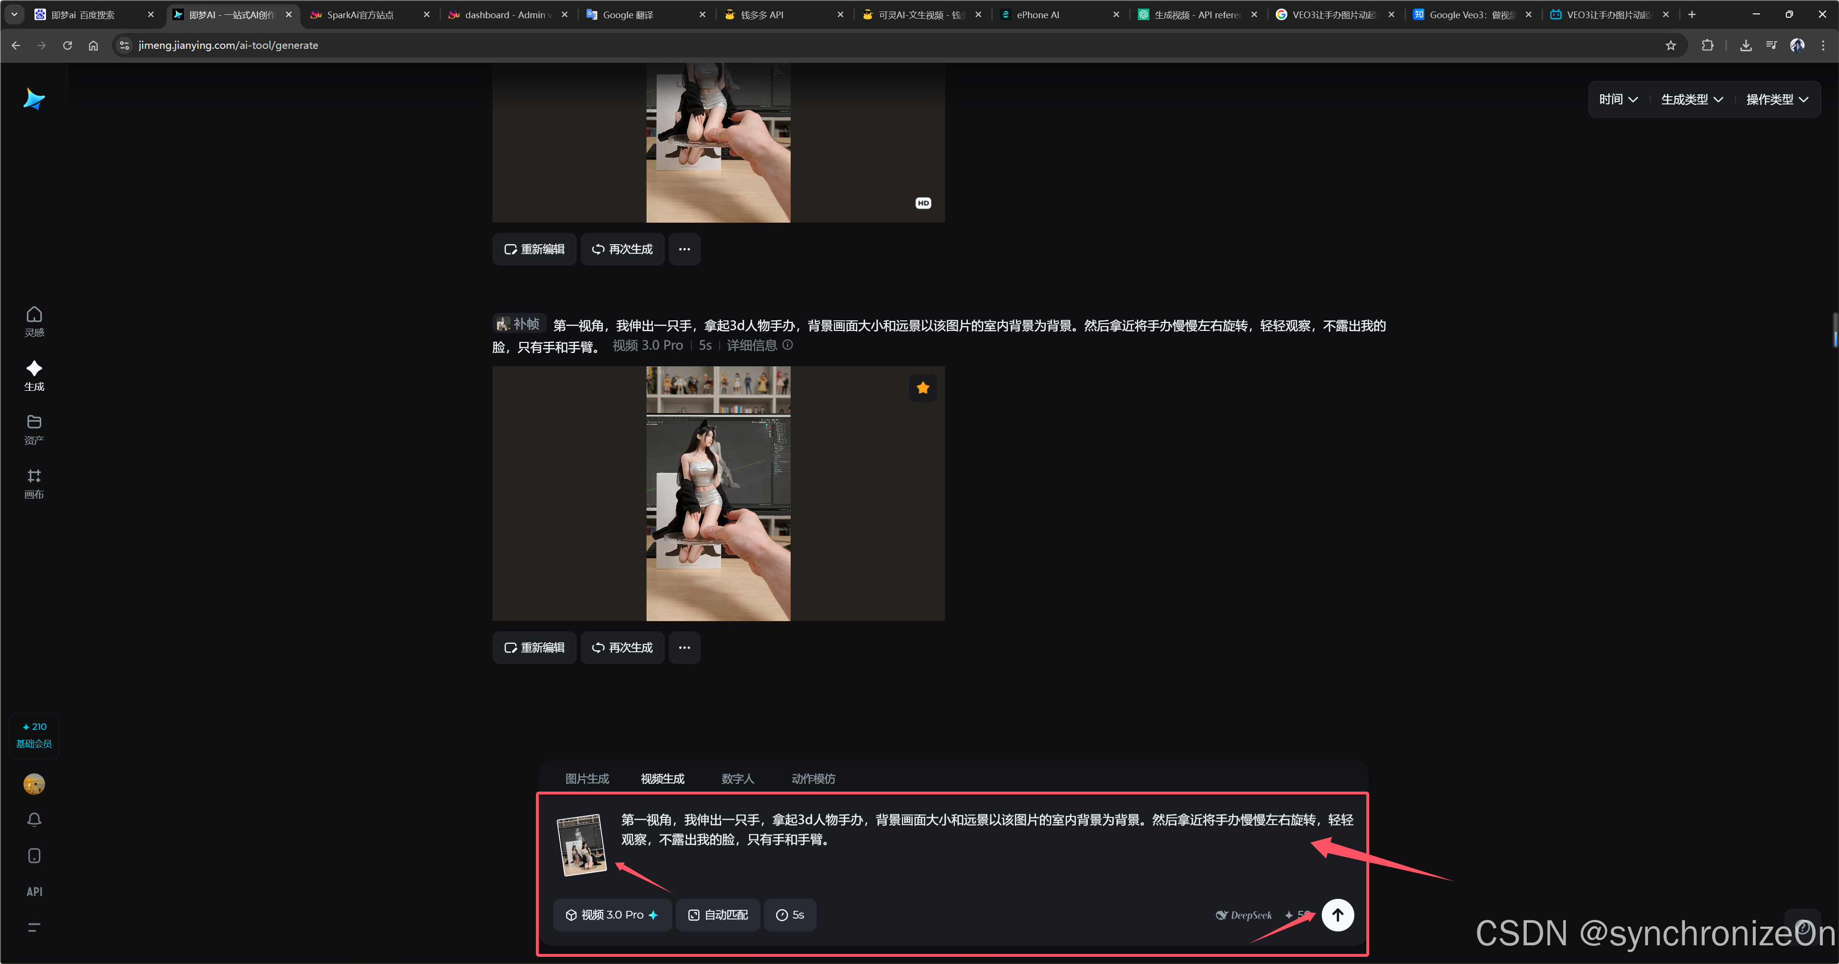The width and height of the screenshot is (1839, 964).
Task: Toggle the DeepSeek prompt enhancement
Action: coord(1244,915)
